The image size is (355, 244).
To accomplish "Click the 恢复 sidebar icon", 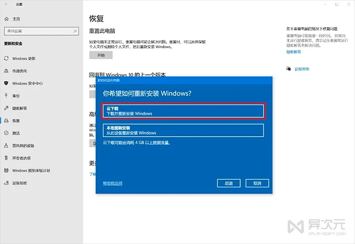I will tap(6, 120).
